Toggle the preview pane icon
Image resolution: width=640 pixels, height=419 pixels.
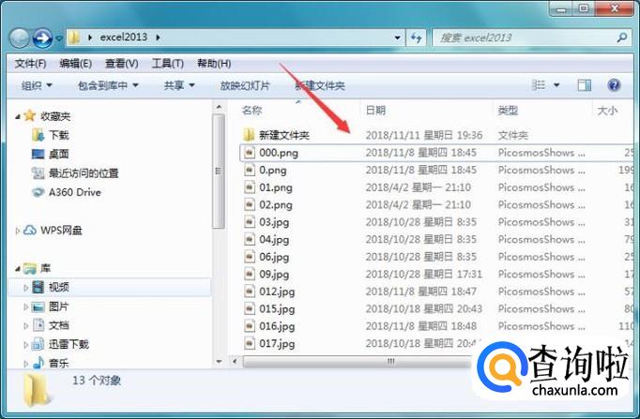584,85
